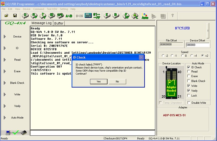
Task: Close the ID Check dialog with X
Action: coord(141,57)
